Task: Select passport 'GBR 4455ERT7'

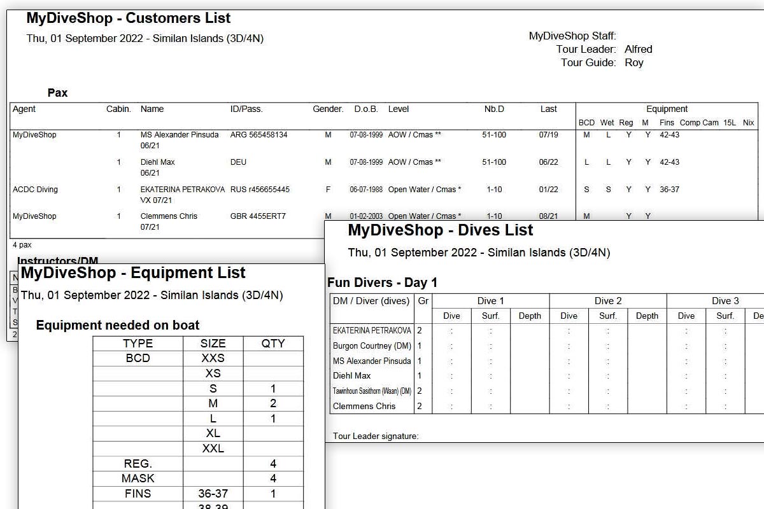Action: [258, 216]
